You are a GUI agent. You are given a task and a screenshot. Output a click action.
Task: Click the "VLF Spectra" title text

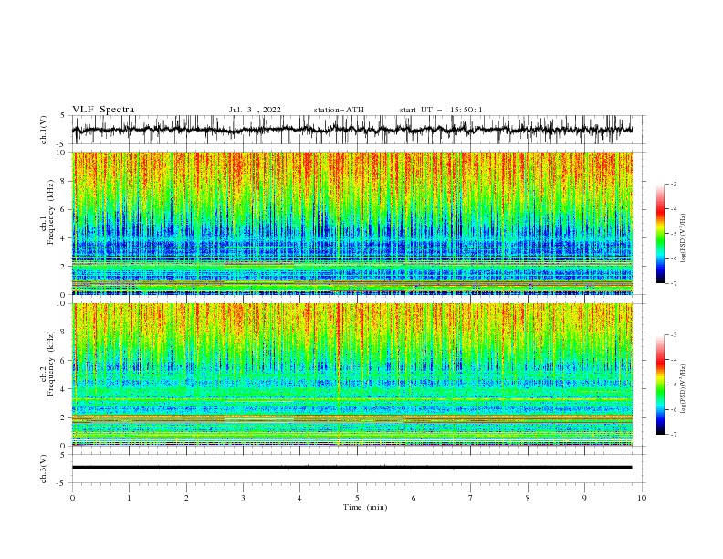[103, 110]
